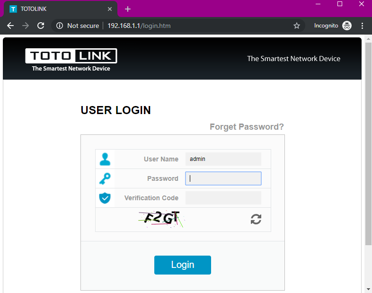Close the TOTOLINK tab

[110, 9]
